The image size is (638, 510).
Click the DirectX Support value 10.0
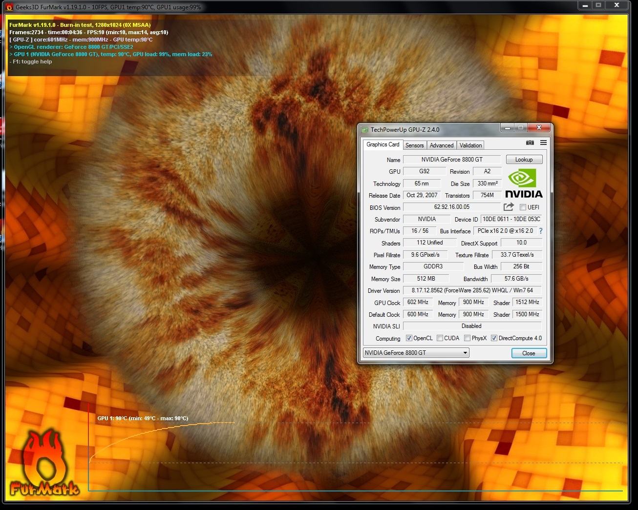[521, 243]
